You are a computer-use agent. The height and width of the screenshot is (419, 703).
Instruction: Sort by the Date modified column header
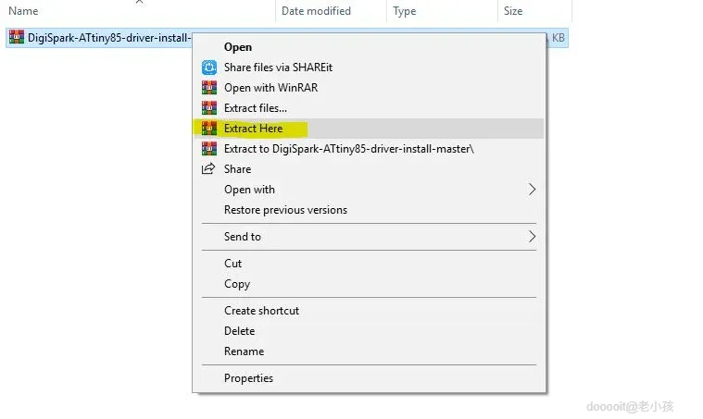tap(316, 11)
